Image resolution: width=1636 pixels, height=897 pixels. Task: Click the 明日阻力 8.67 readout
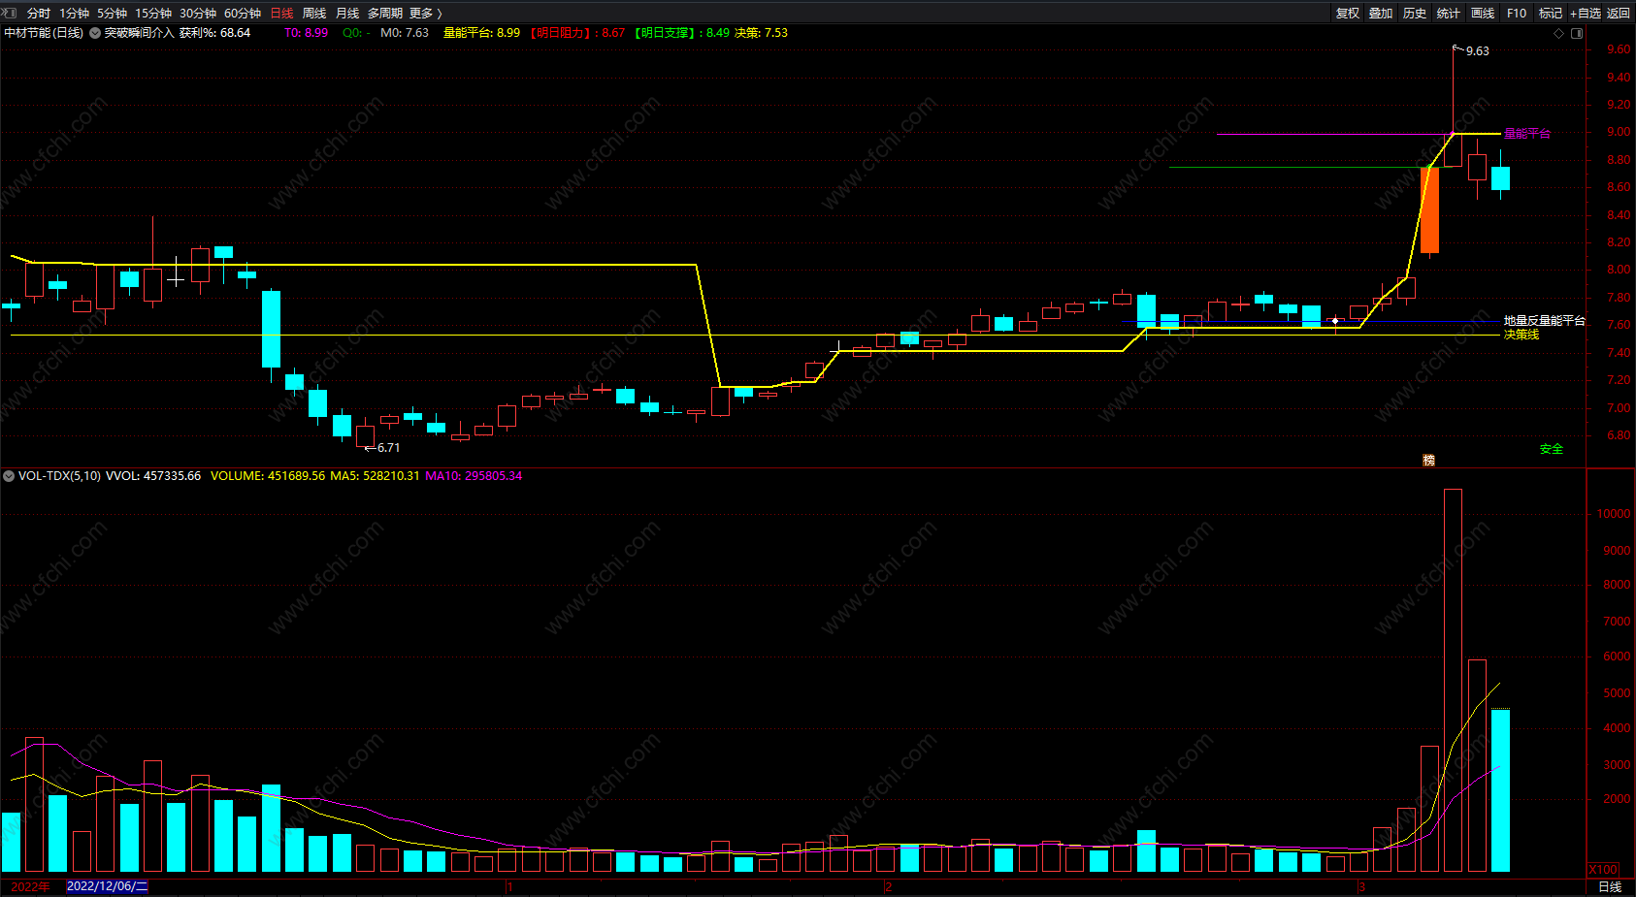(577, 33)
